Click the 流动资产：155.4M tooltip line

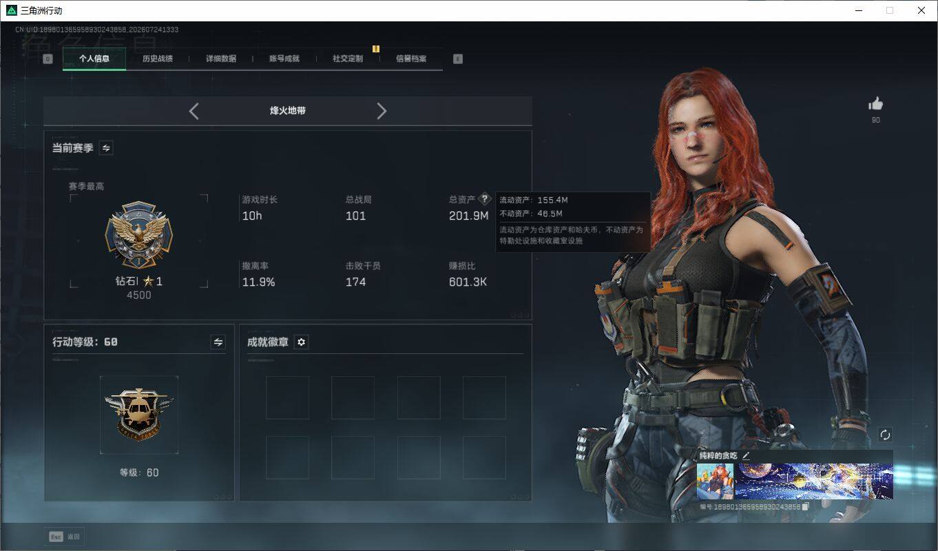click(x=534, y=200)
